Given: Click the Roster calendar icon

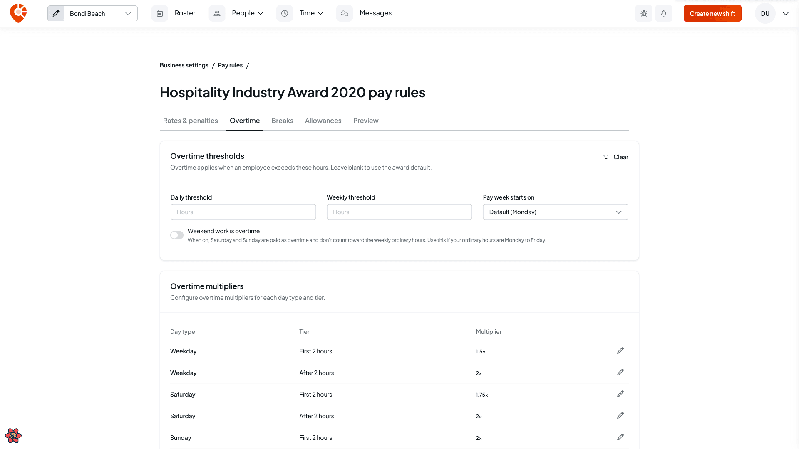Looking at the screenshot, I should pos(160,13).
